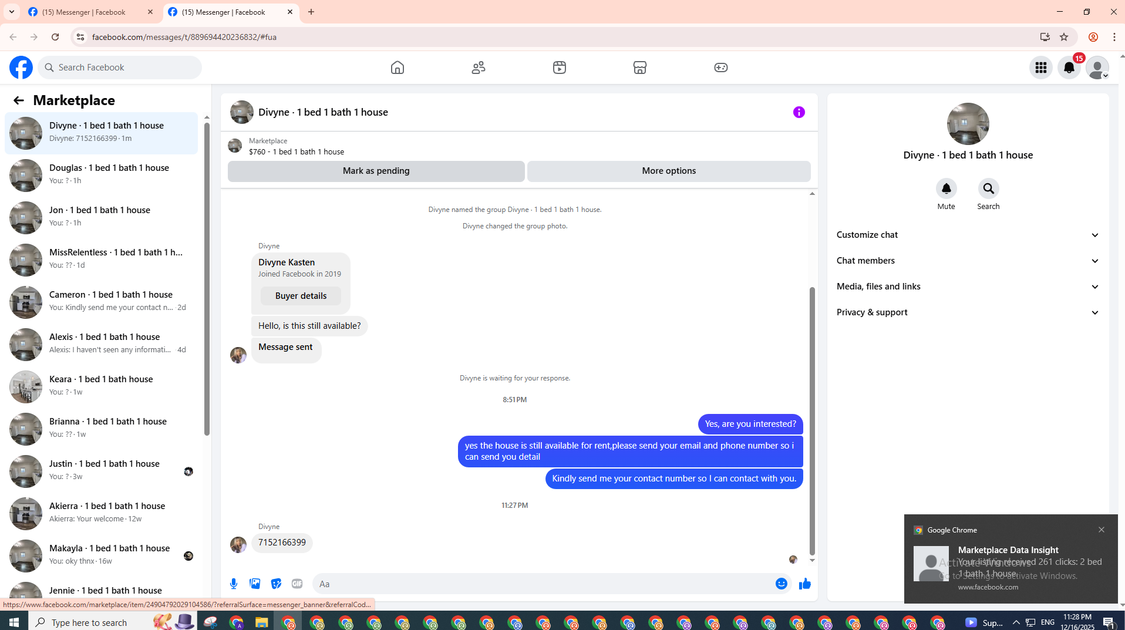The image size is (1125, 630).
Task: Open the Marketplace storefront icon
Action: (640, 68)
